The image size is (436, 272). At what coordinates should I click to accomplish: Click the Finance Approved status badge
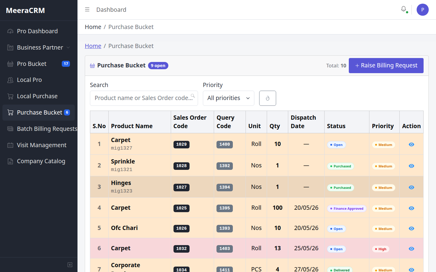click(347, 209)
